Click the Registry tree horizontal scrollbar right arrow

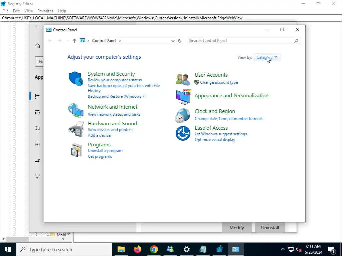click(x=63, y=239)
